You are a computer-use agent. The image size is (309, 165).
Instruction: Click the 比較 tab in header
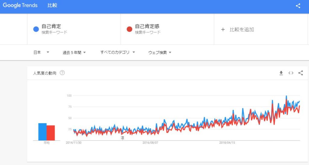[53, 5]
